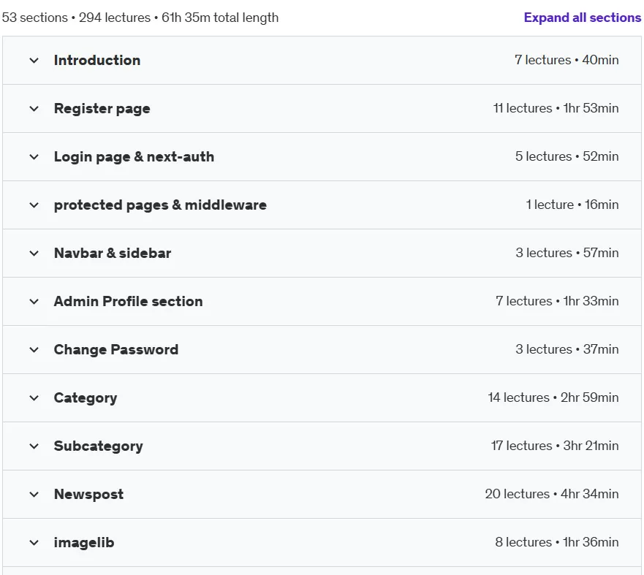Click the imagelib section title

tap(84, 543)
